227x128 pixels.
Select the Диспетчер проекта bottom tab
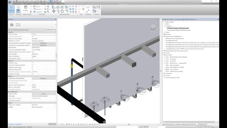point(179,124)
